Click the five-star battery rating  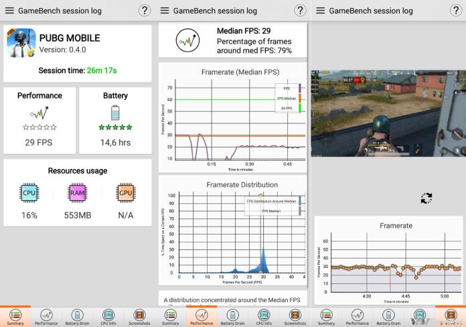tap(115, 127)
